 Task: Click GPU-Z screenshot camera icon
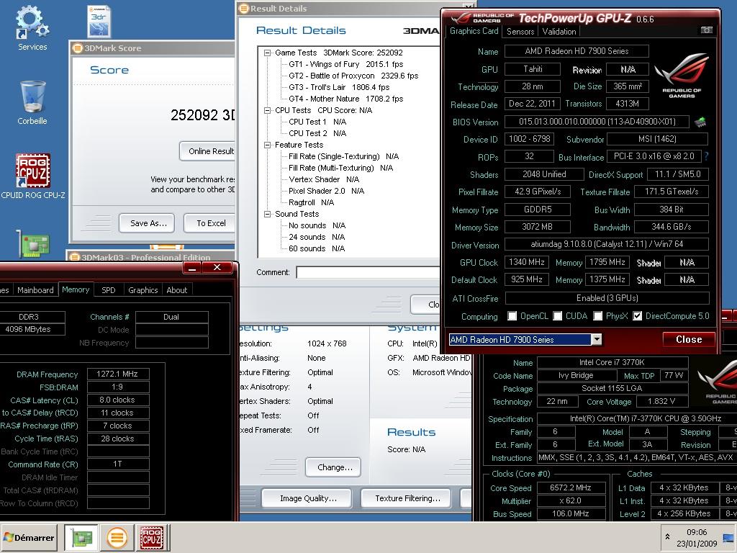tap(707, 30)
